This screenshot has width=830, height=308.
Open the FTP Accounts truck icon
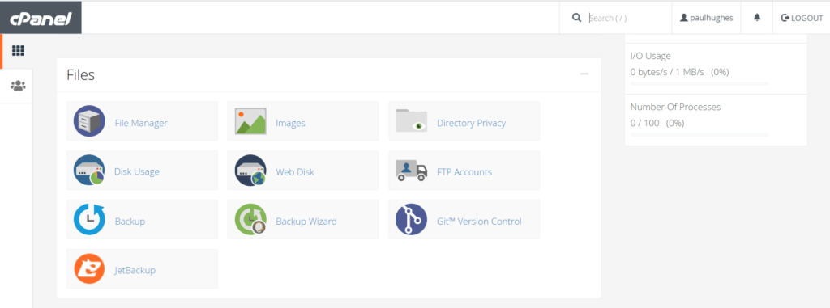coord(411,171)
